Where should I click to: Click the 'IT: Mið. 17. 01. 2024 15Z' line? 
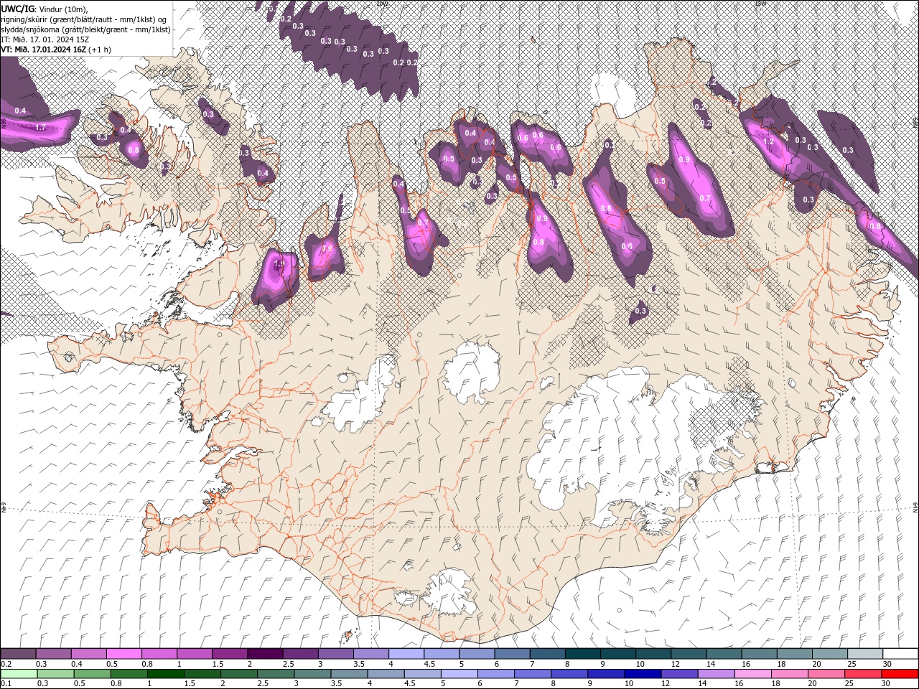45,39
